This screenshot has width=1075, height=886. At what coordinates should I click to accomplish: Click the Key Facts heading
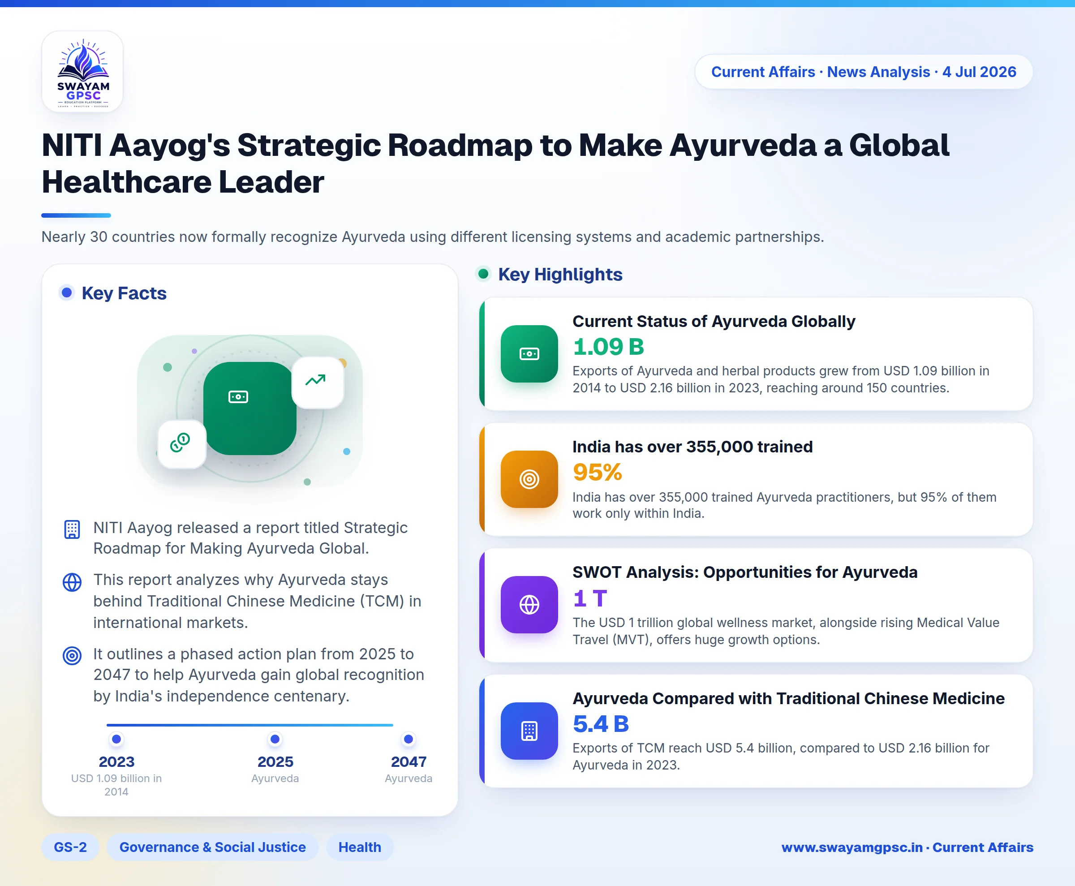124,293
